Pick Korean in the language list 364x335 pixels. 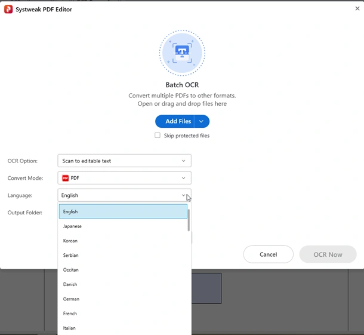123,241
